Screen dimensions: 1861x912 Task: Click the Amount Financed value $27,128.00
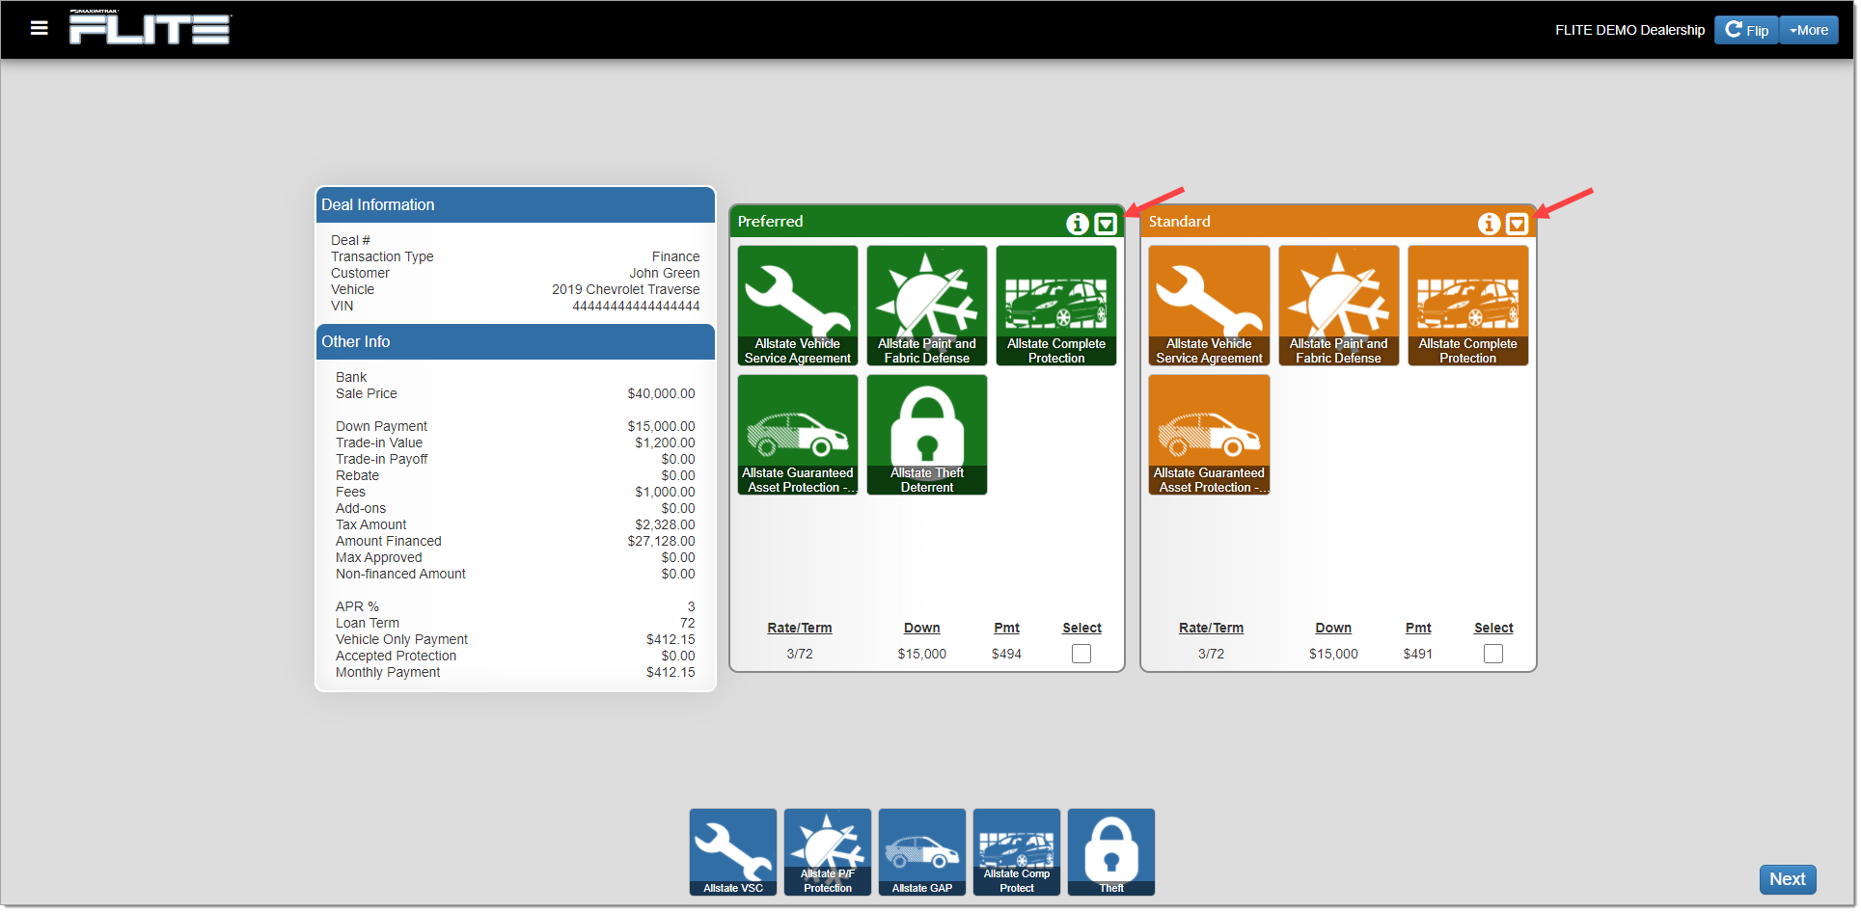(661, 541)
